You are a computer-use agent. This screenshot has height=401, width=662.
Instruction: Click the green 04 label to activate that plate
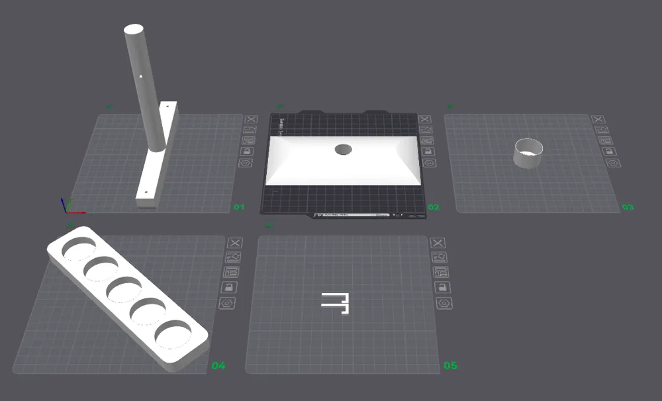point(218,364)
